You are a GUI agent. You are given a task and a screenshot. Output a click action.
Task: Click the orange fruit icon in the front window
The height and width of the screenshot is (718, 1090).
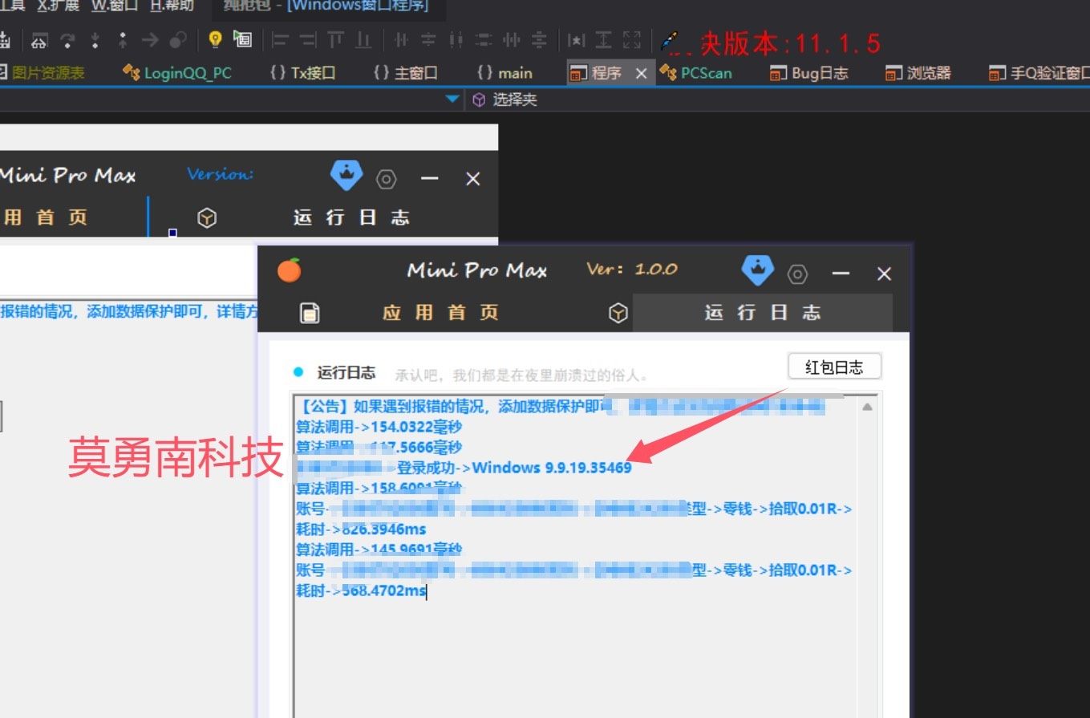tap(290, 271)
